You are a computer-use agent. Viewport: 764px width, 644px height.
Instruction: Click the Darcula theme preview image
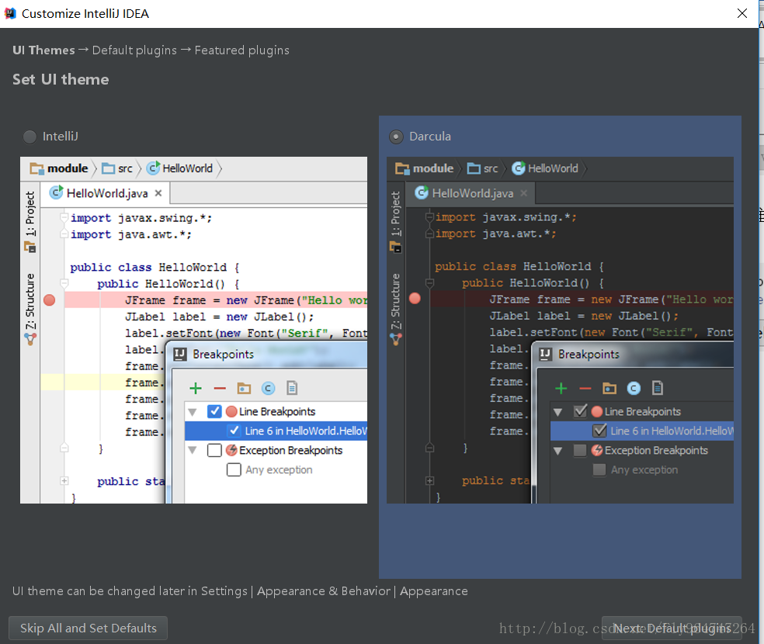tap(560, 330)
